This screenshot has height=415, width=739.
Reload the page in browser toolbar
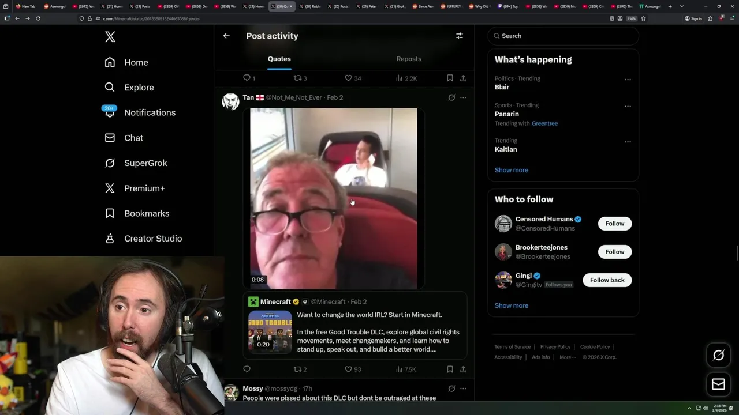coord(38,18)
